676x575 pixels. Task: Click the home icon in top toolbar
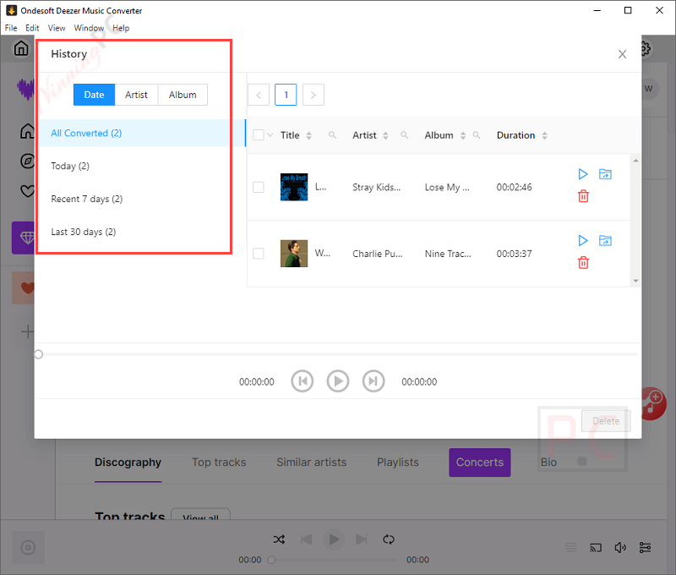[21, 48]
